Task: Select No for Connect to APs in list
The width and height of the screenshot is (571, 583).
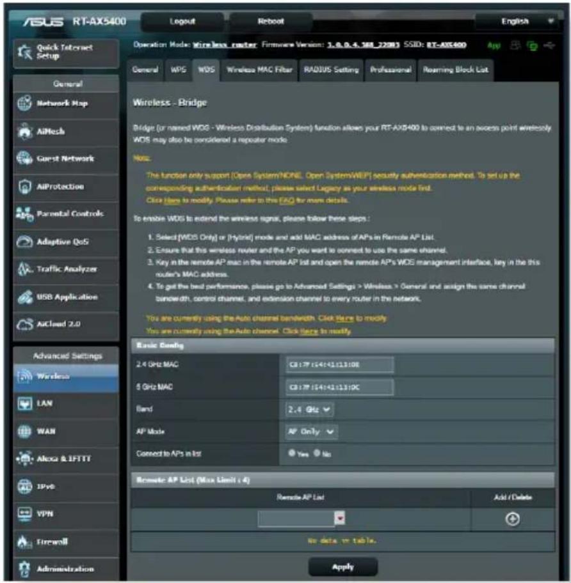Action: click(317, 453)
